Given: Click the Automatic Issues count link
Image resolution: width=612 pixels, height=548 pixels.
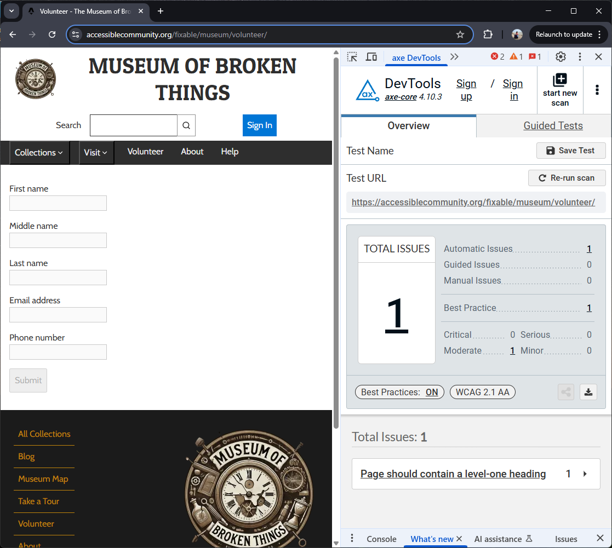Looking at the screenshot, I should [x=589, y=249].
